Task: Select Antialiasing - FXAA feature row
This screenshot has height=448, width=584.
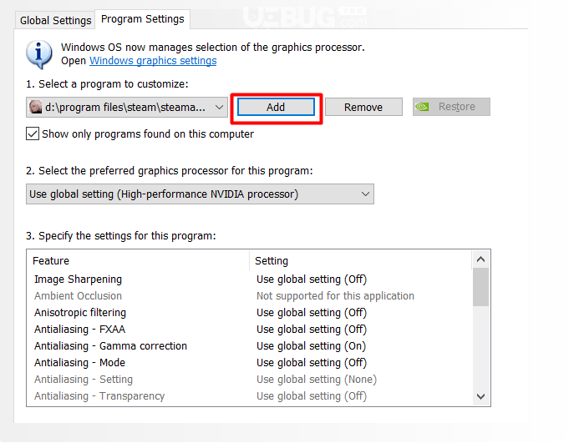Action: [249, 330]
